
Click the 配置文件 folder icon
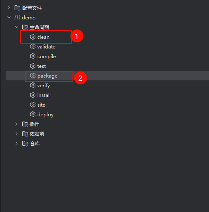coord(17,8)
